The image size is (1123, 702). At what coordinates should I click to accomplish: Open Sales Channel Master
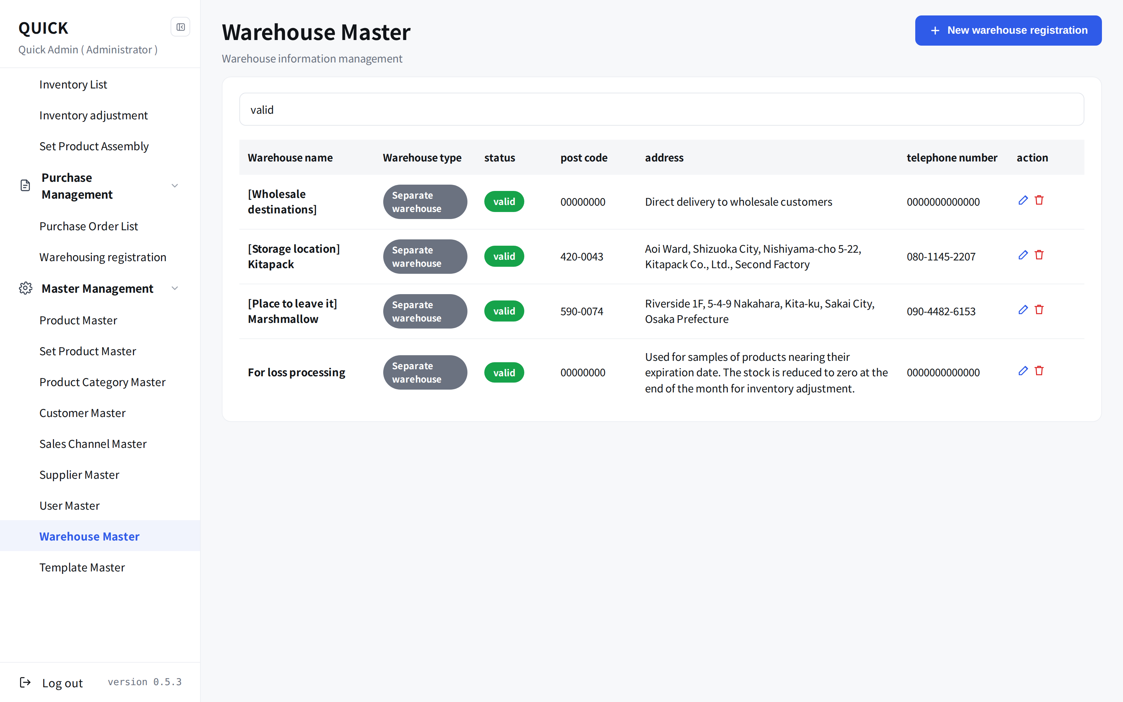click(x=93, y=444)
